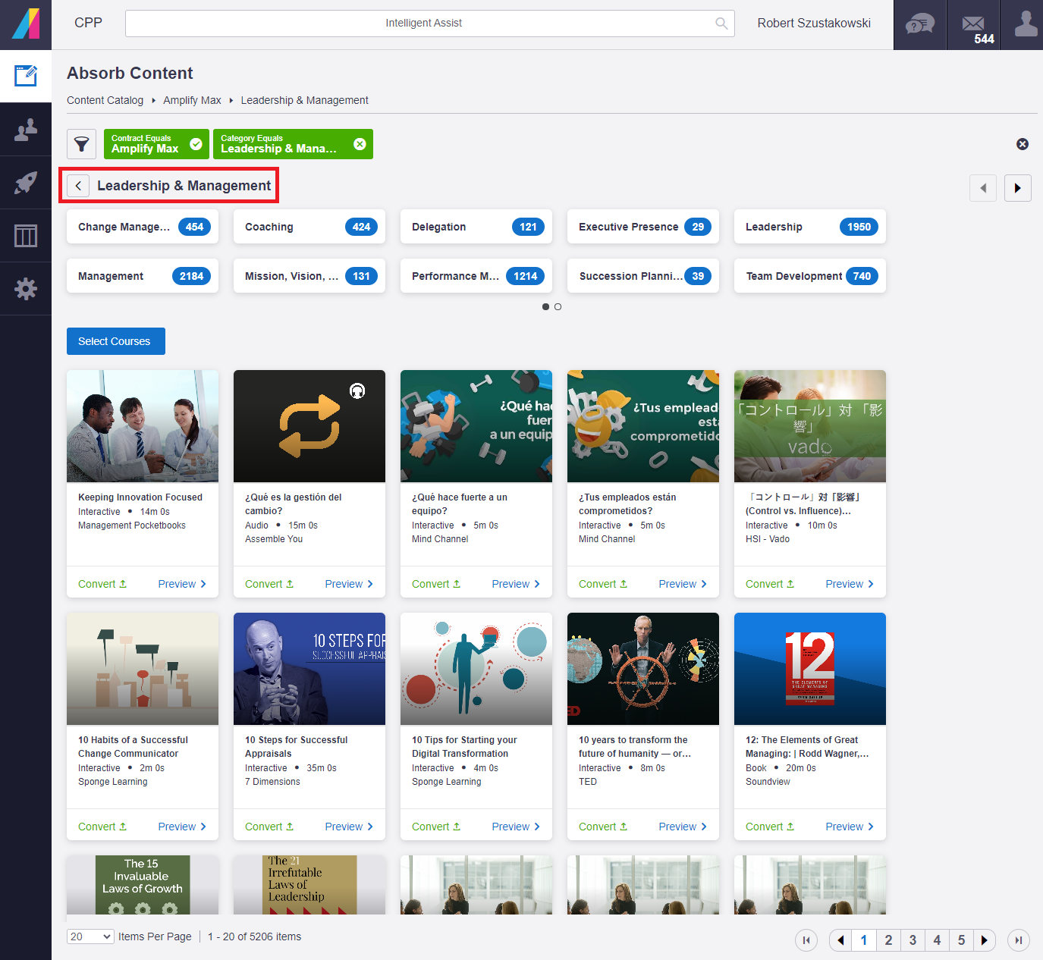
Task: Jump to first page of results
Action: point(806,940)
